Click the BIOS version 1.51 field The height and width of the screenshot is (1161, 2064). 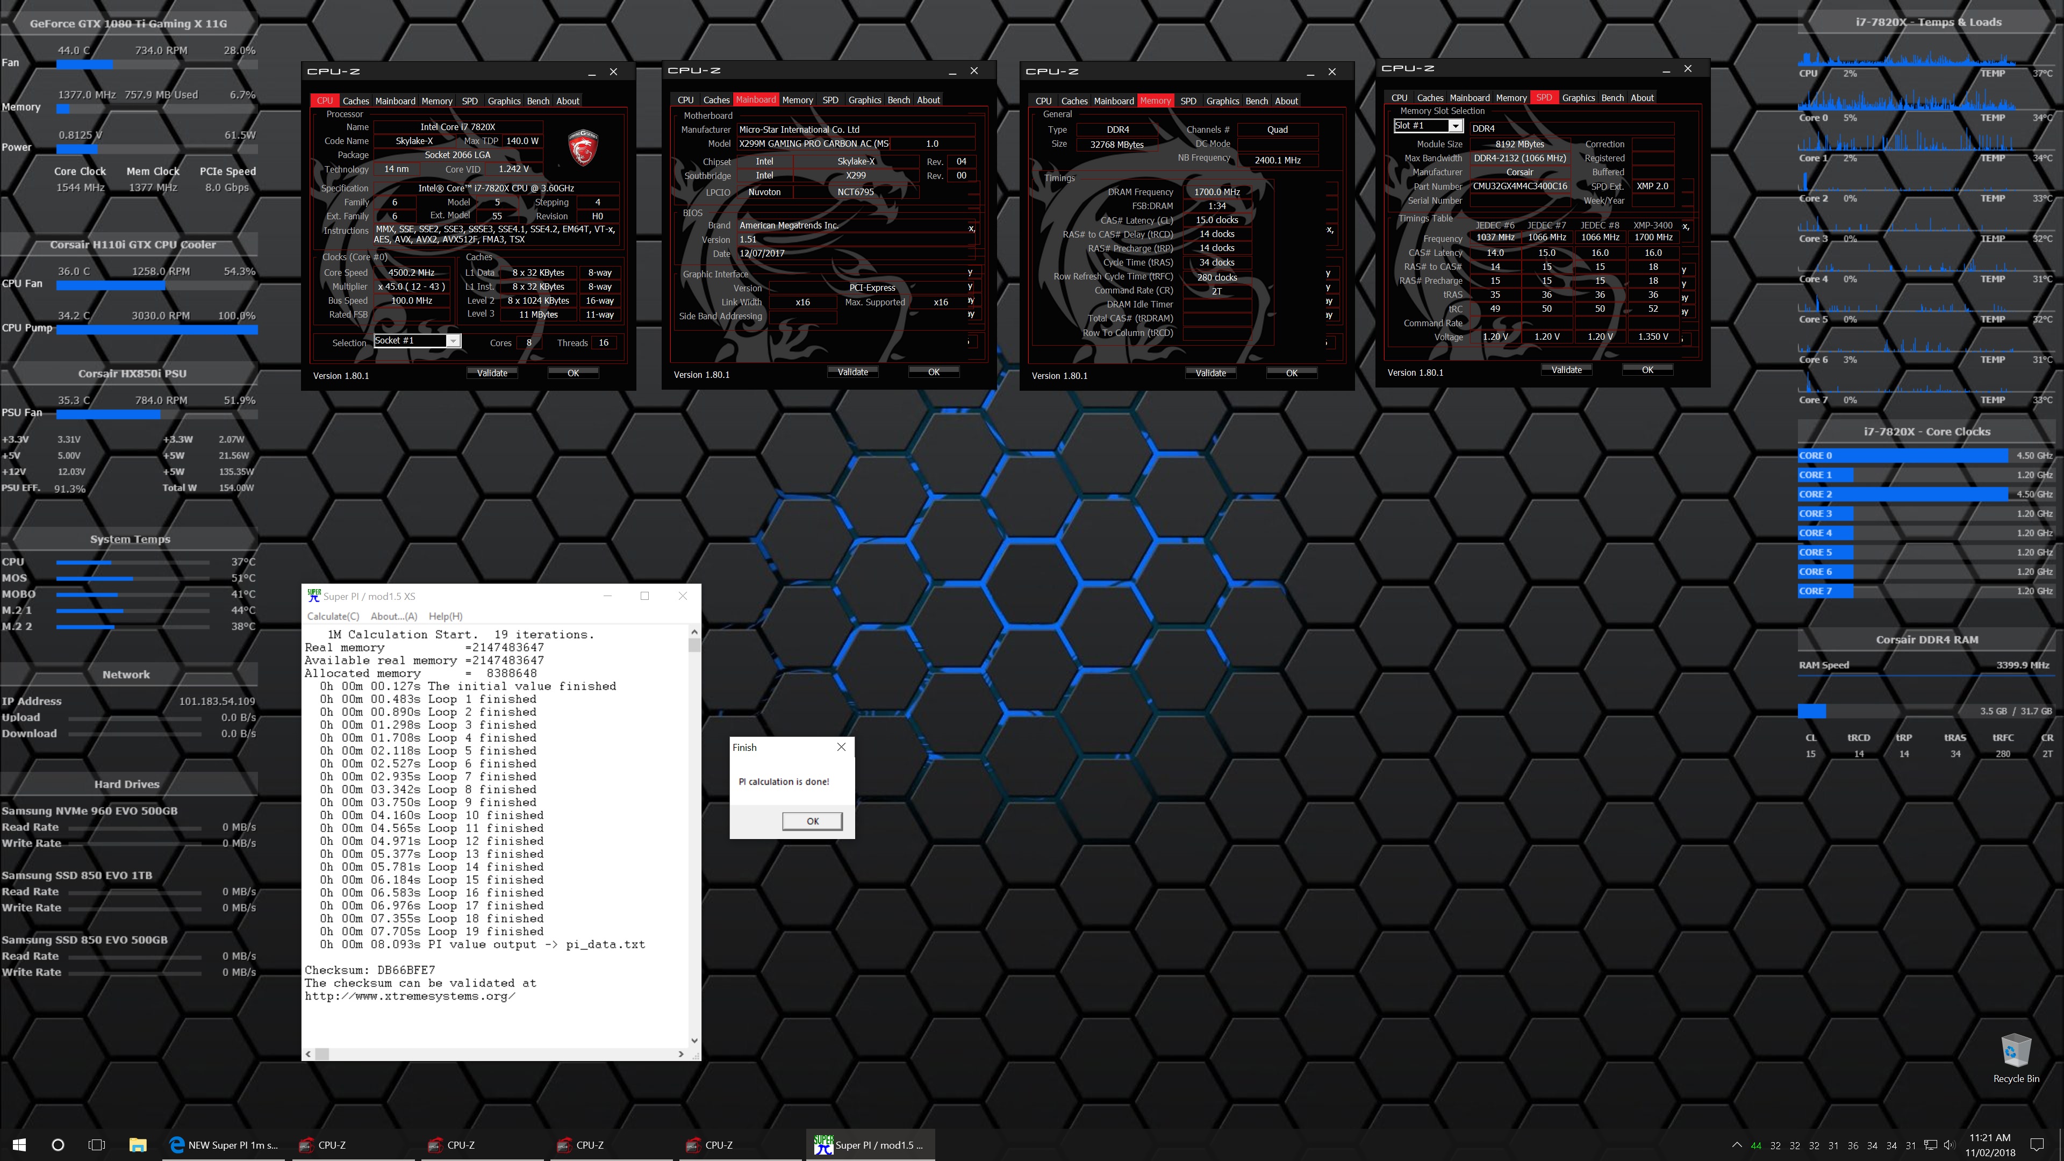pyautogui.click(x=856, y=240)
